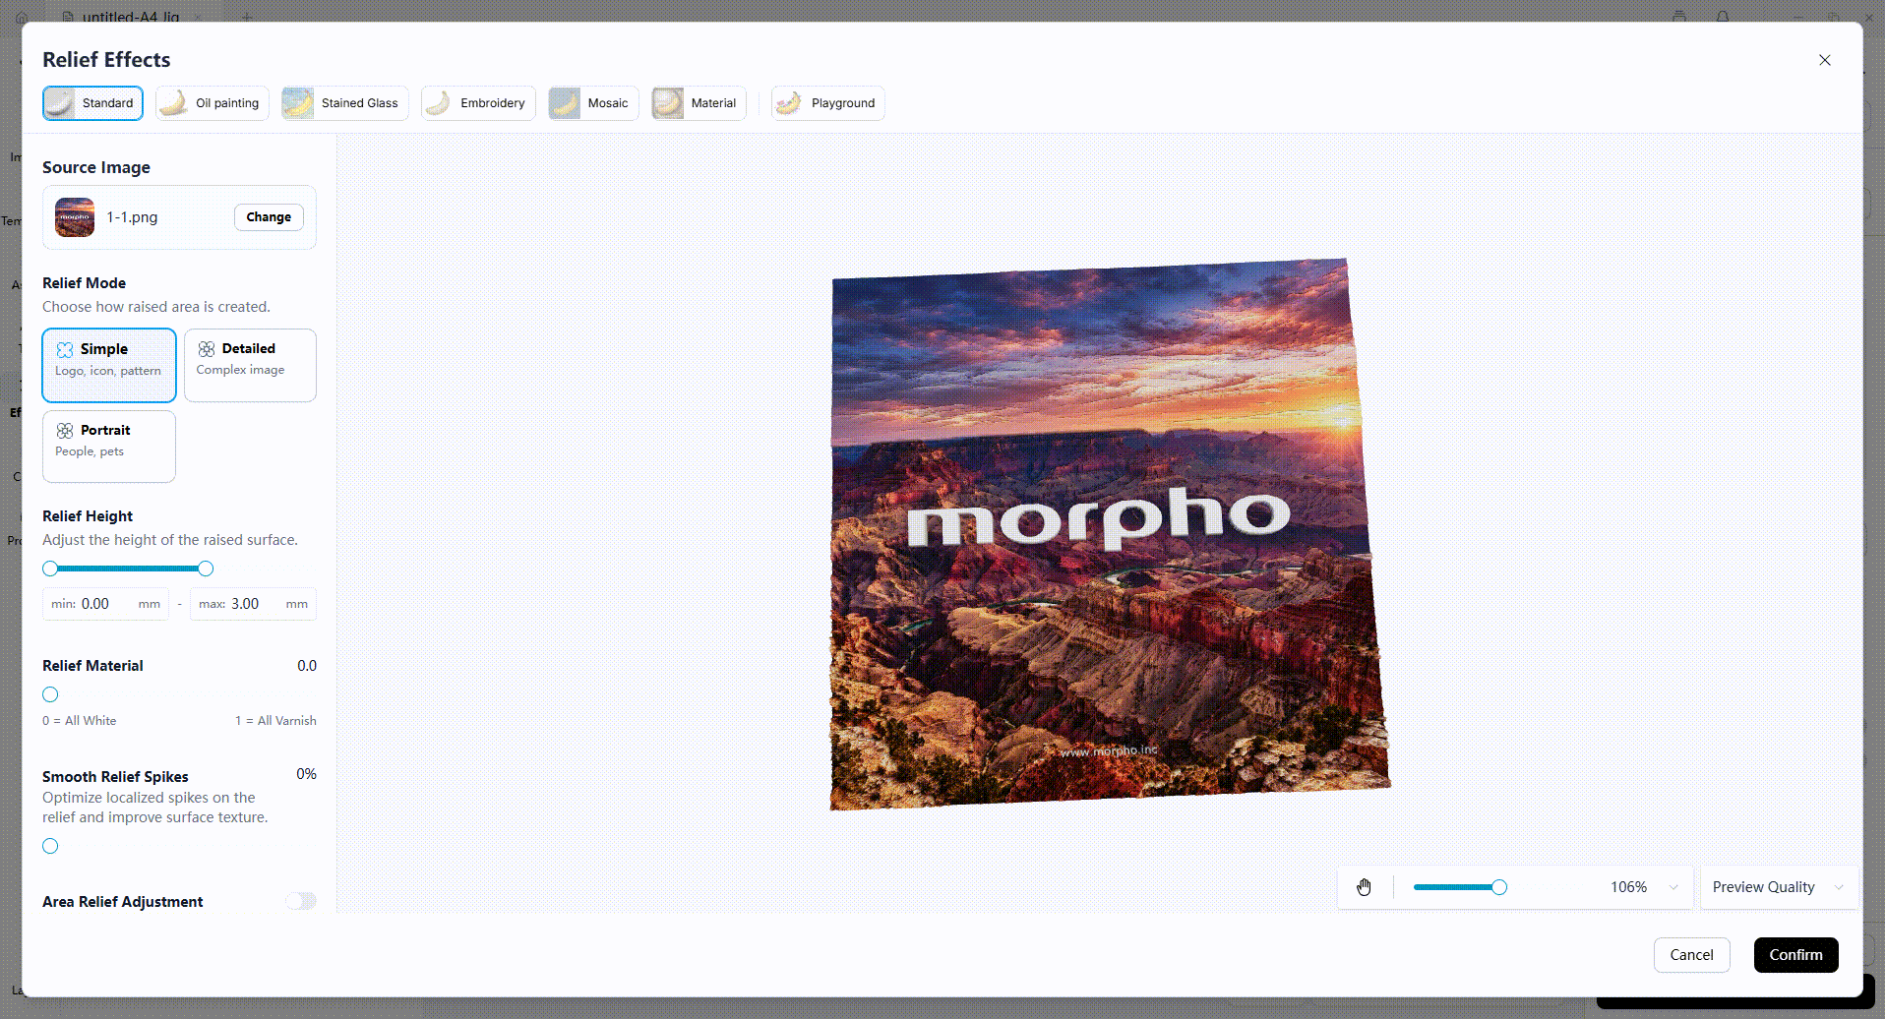Viewport: 1885px width, 1019px height.
Task: Confirm the relief effect settings
Action: tap(1795, 955)
